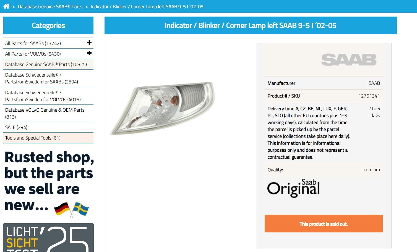Click Database Genuine SAAB Parts breadcrumb
This screenshot has height=252, width=417.
50,7
